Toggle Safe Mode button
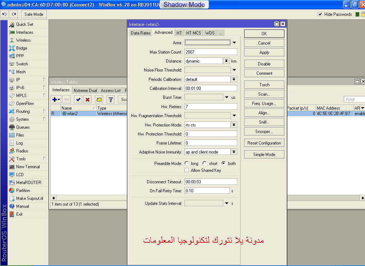This screenshot has height=266, width=365. click(x=34, y=14)
